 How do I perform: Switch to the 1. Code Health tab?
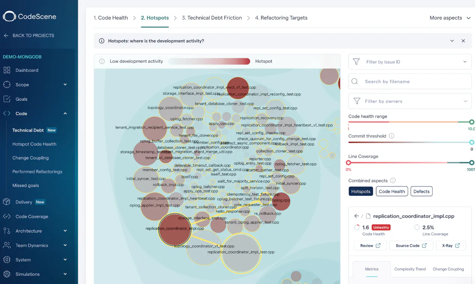111,18
